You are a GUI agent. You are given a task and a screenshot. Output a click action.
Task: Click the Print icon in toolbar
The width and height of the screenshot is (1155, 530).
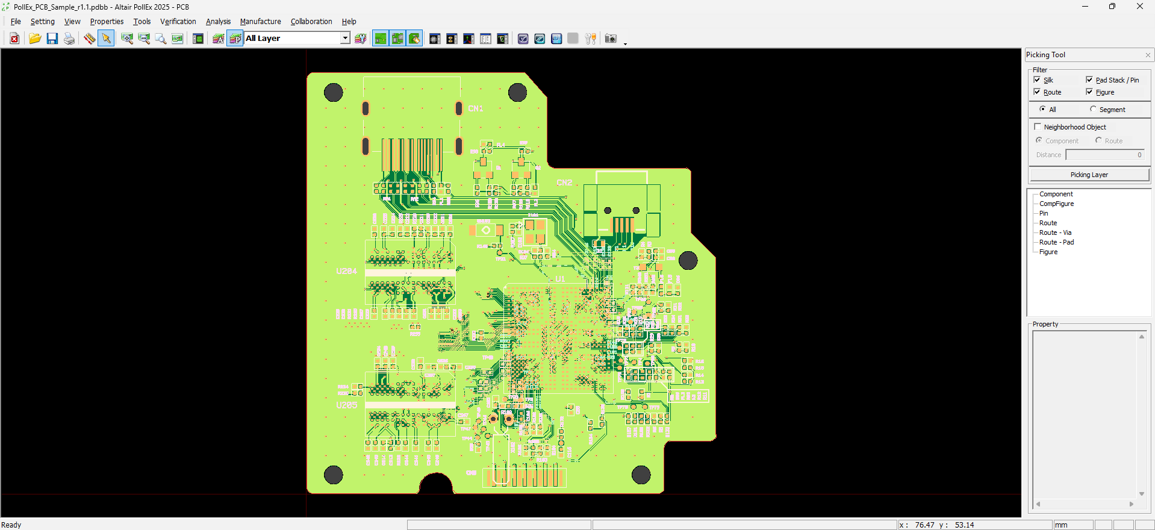(x=69, y=39)
